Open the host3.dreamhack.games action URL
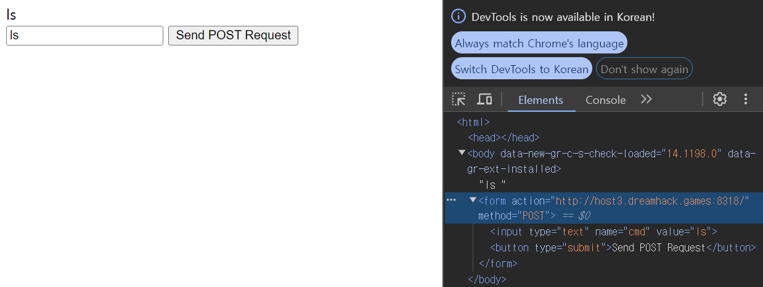763x287 pixels. click(651, 200)
